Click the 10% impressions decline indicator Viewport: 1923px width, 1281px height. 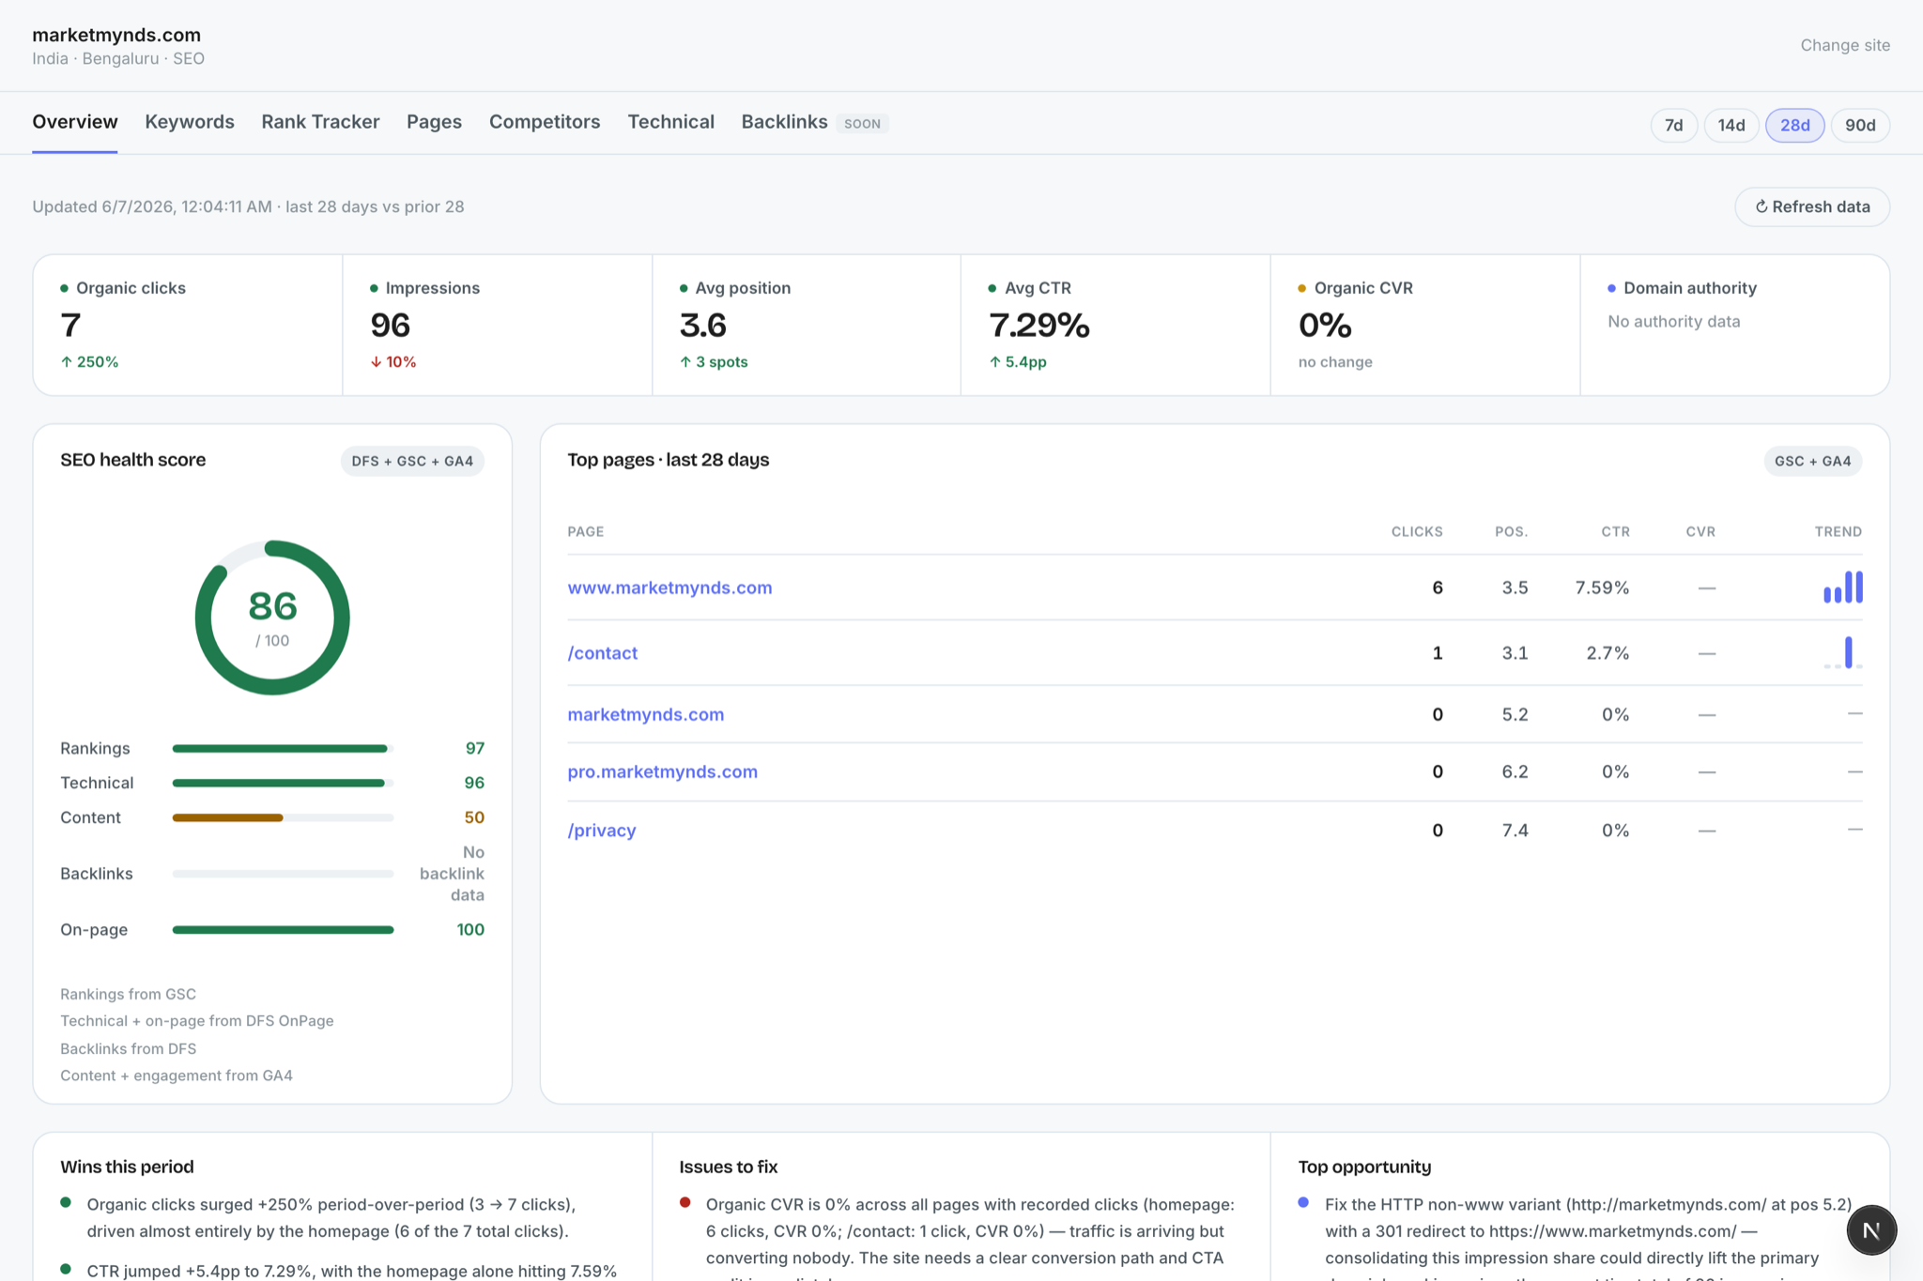(x=392, y=361)
